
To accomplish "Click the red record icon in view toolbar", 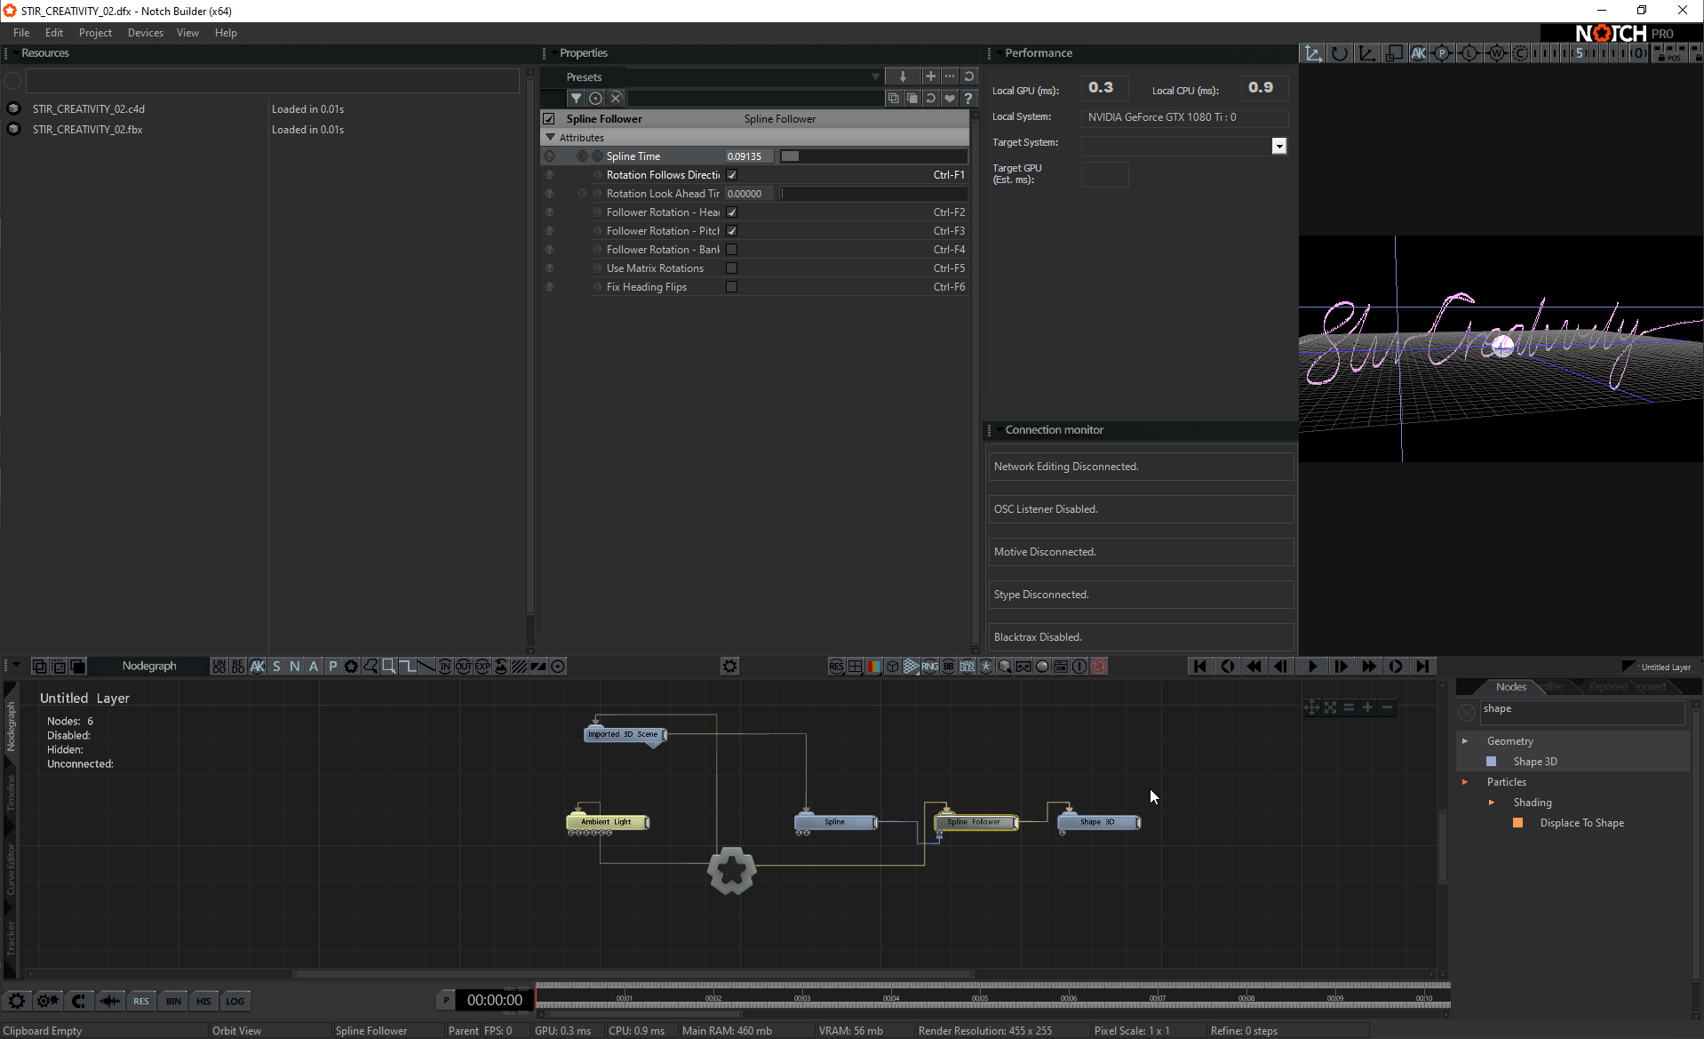I will coord(1099,667).
